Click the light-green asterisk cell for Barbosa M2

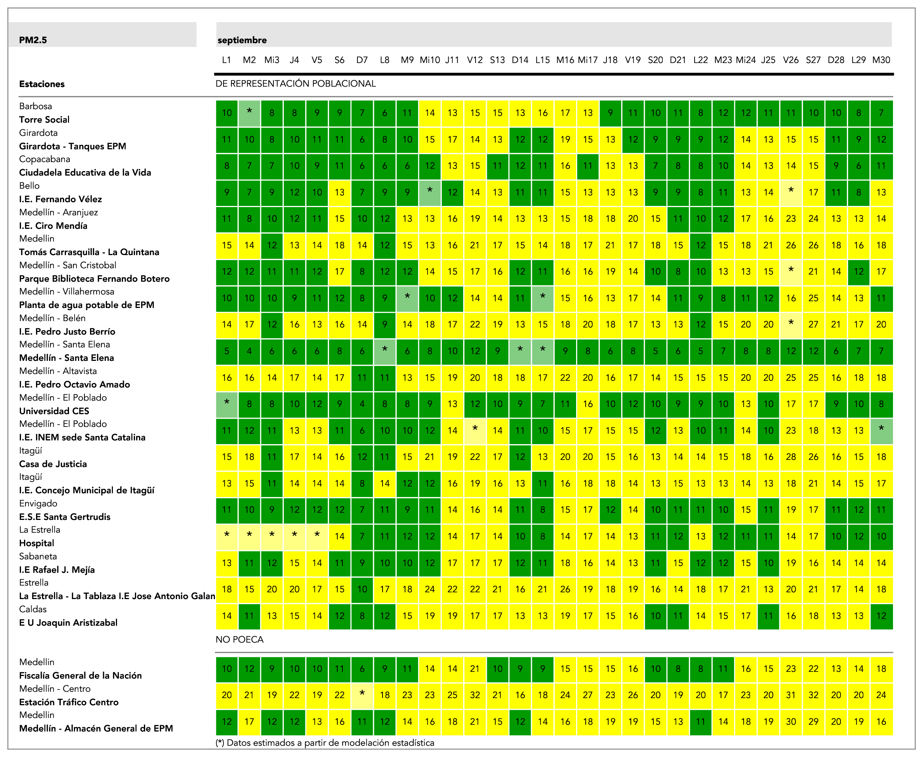(x=249, y=113)
